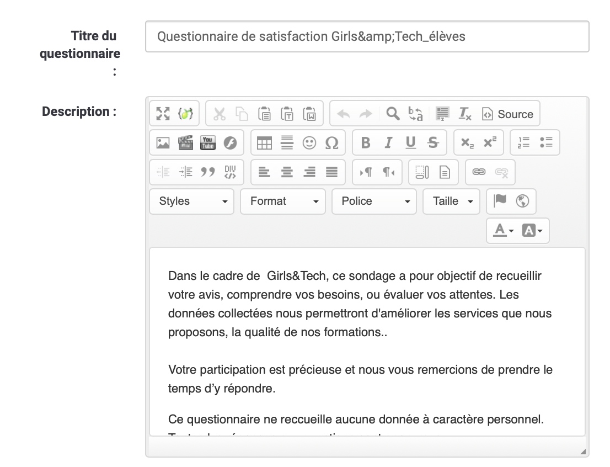
Task: Toggle superscript formatting
Action: click(490, 143)
